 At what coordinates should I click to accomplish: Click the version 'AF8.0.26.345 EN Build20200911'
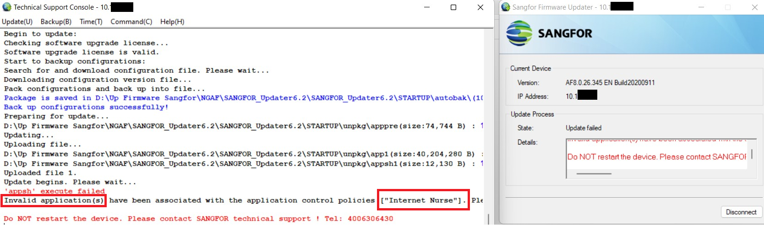pos(610,83)
